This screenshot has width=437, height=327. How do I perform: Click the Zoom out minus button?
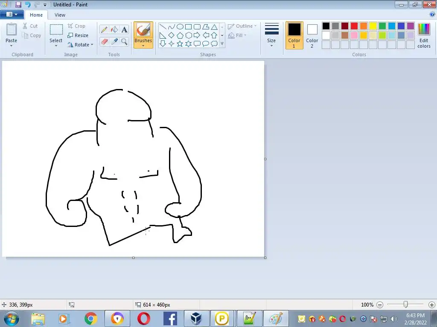380,305
